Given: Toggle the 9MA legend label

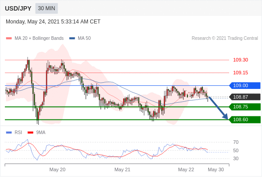Looking at the screenshot, I should point(41,133).
